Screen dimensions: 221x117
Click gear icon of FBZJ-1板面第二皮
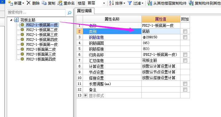[22, 49]
